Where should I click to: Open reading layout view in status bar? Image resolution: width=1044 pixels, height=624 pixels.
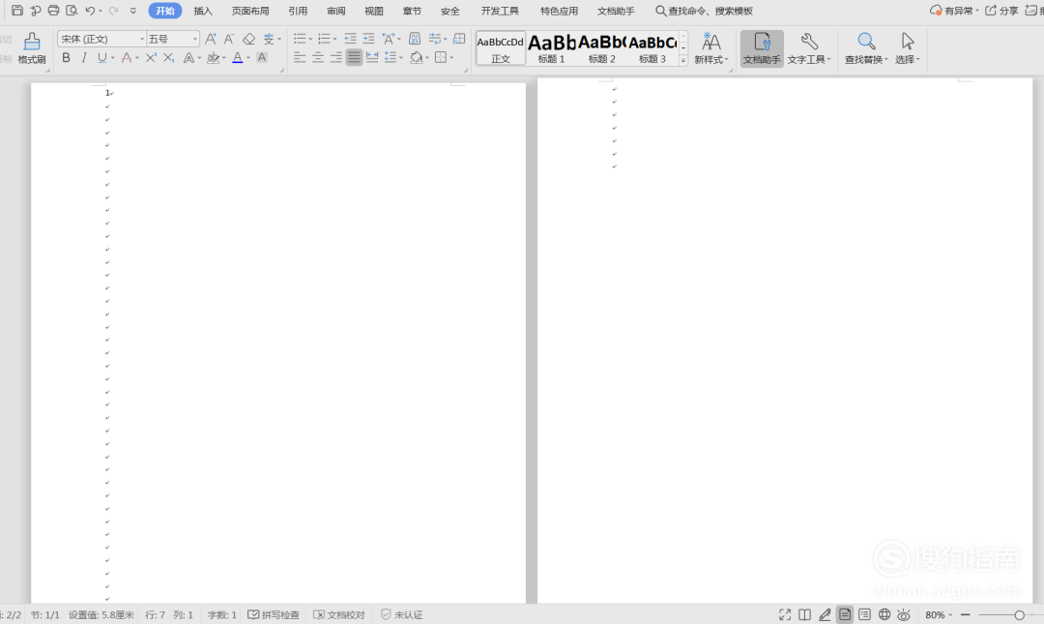pos(805,614)
